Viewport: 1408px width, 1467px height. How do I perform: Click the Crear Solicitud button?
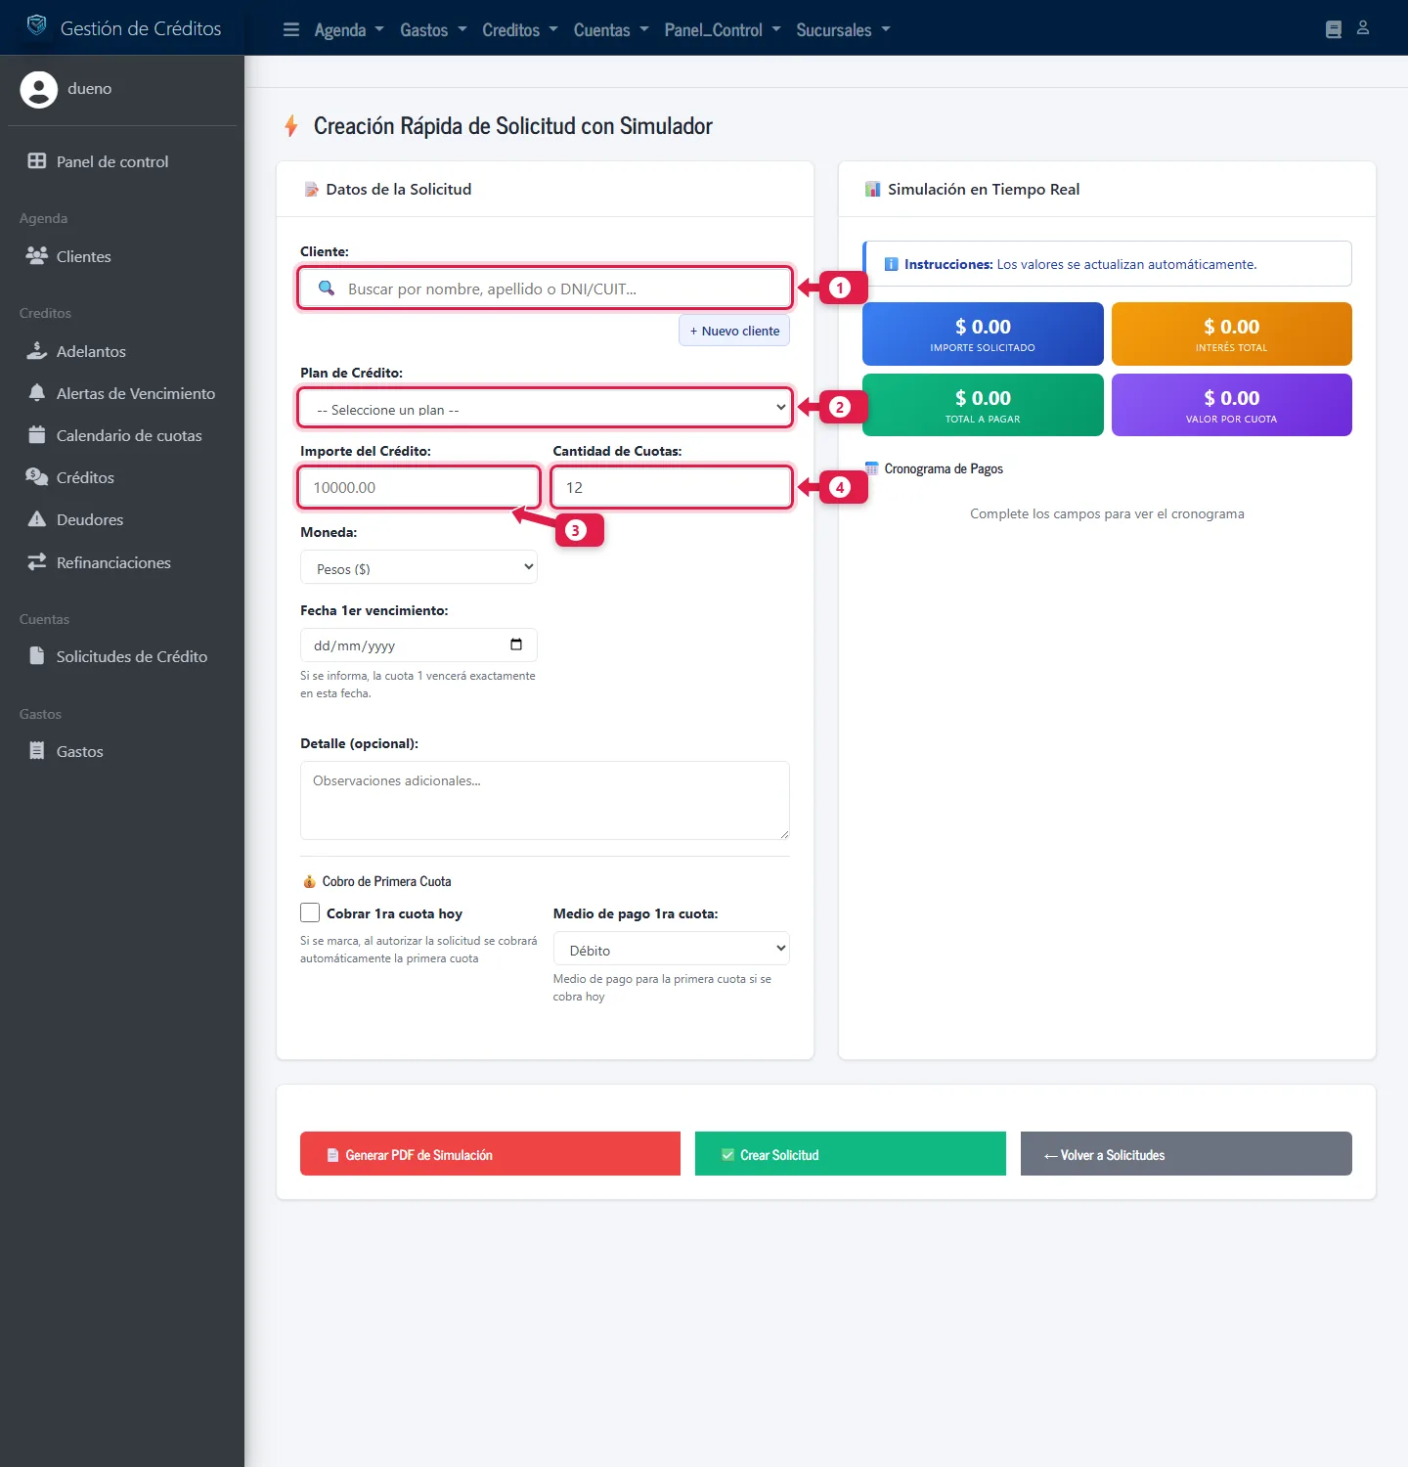tap(851, 1154)
